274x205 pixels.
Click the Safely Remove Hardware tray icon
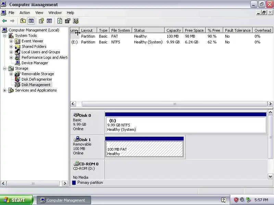point(248,200)
